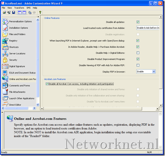Open the Help menu

(x=35, y=8)
